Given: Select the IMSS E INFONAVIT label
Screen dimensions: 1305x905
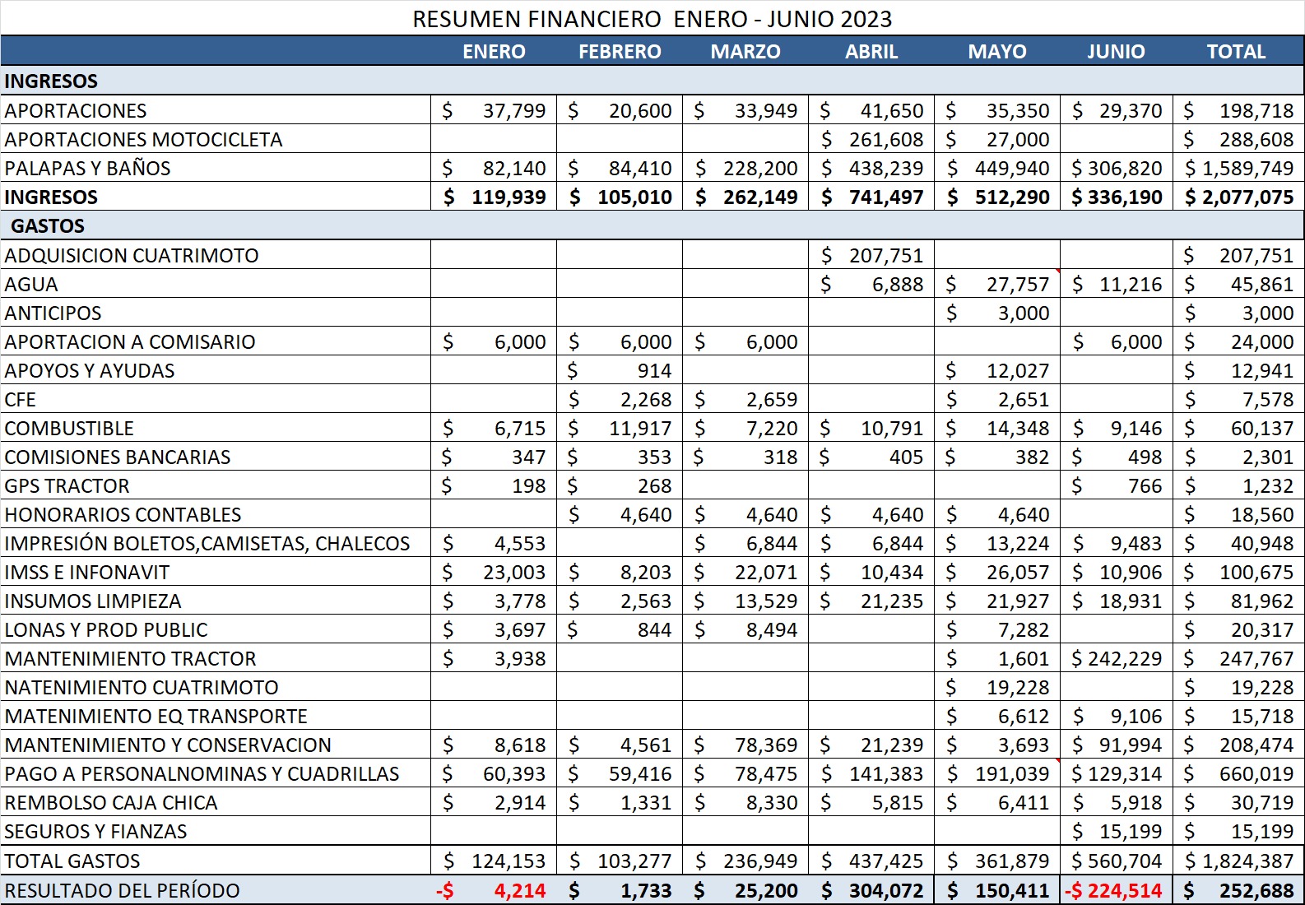Looking at the screenshot, I should point(87,572).
